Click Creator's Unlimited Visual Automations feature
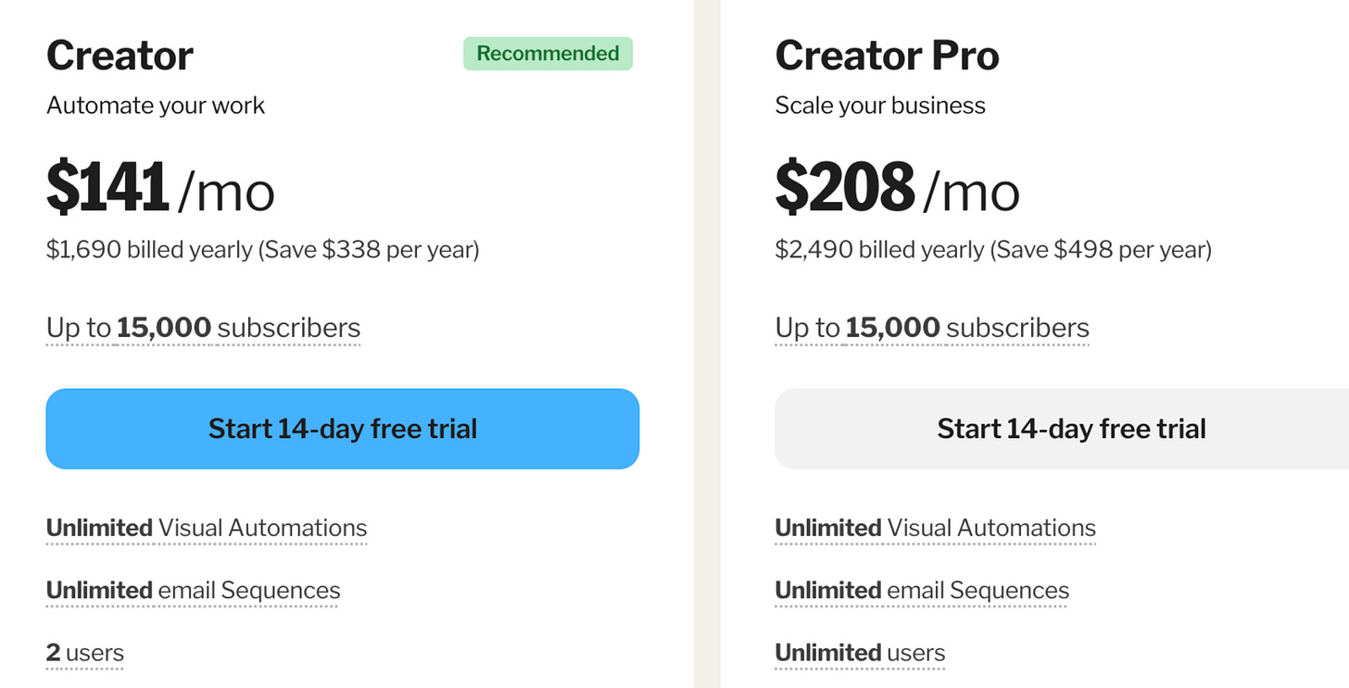Viewport: 1349px width, 688px height. [x=207, y=528]
